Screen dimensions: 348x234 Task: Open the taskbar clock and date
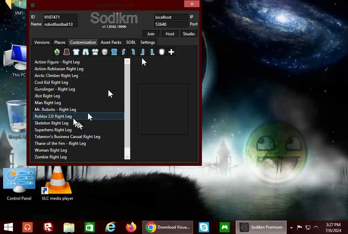[333, 227]
